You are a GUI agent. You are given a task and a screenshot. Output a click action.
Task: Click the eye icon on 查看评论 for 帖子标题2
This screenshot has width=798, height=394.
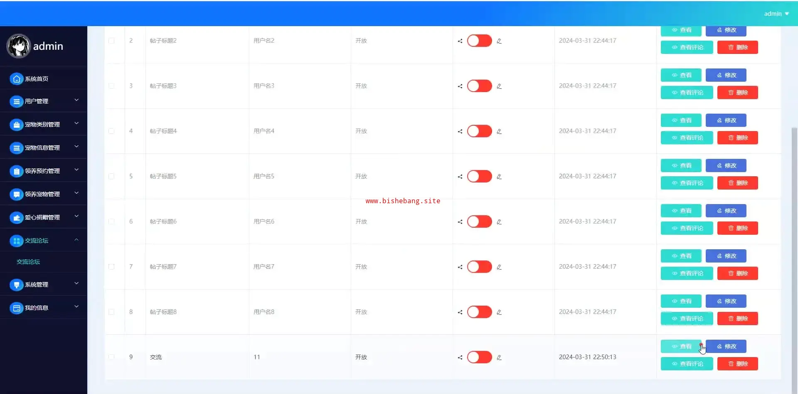[x=675, y=47]
